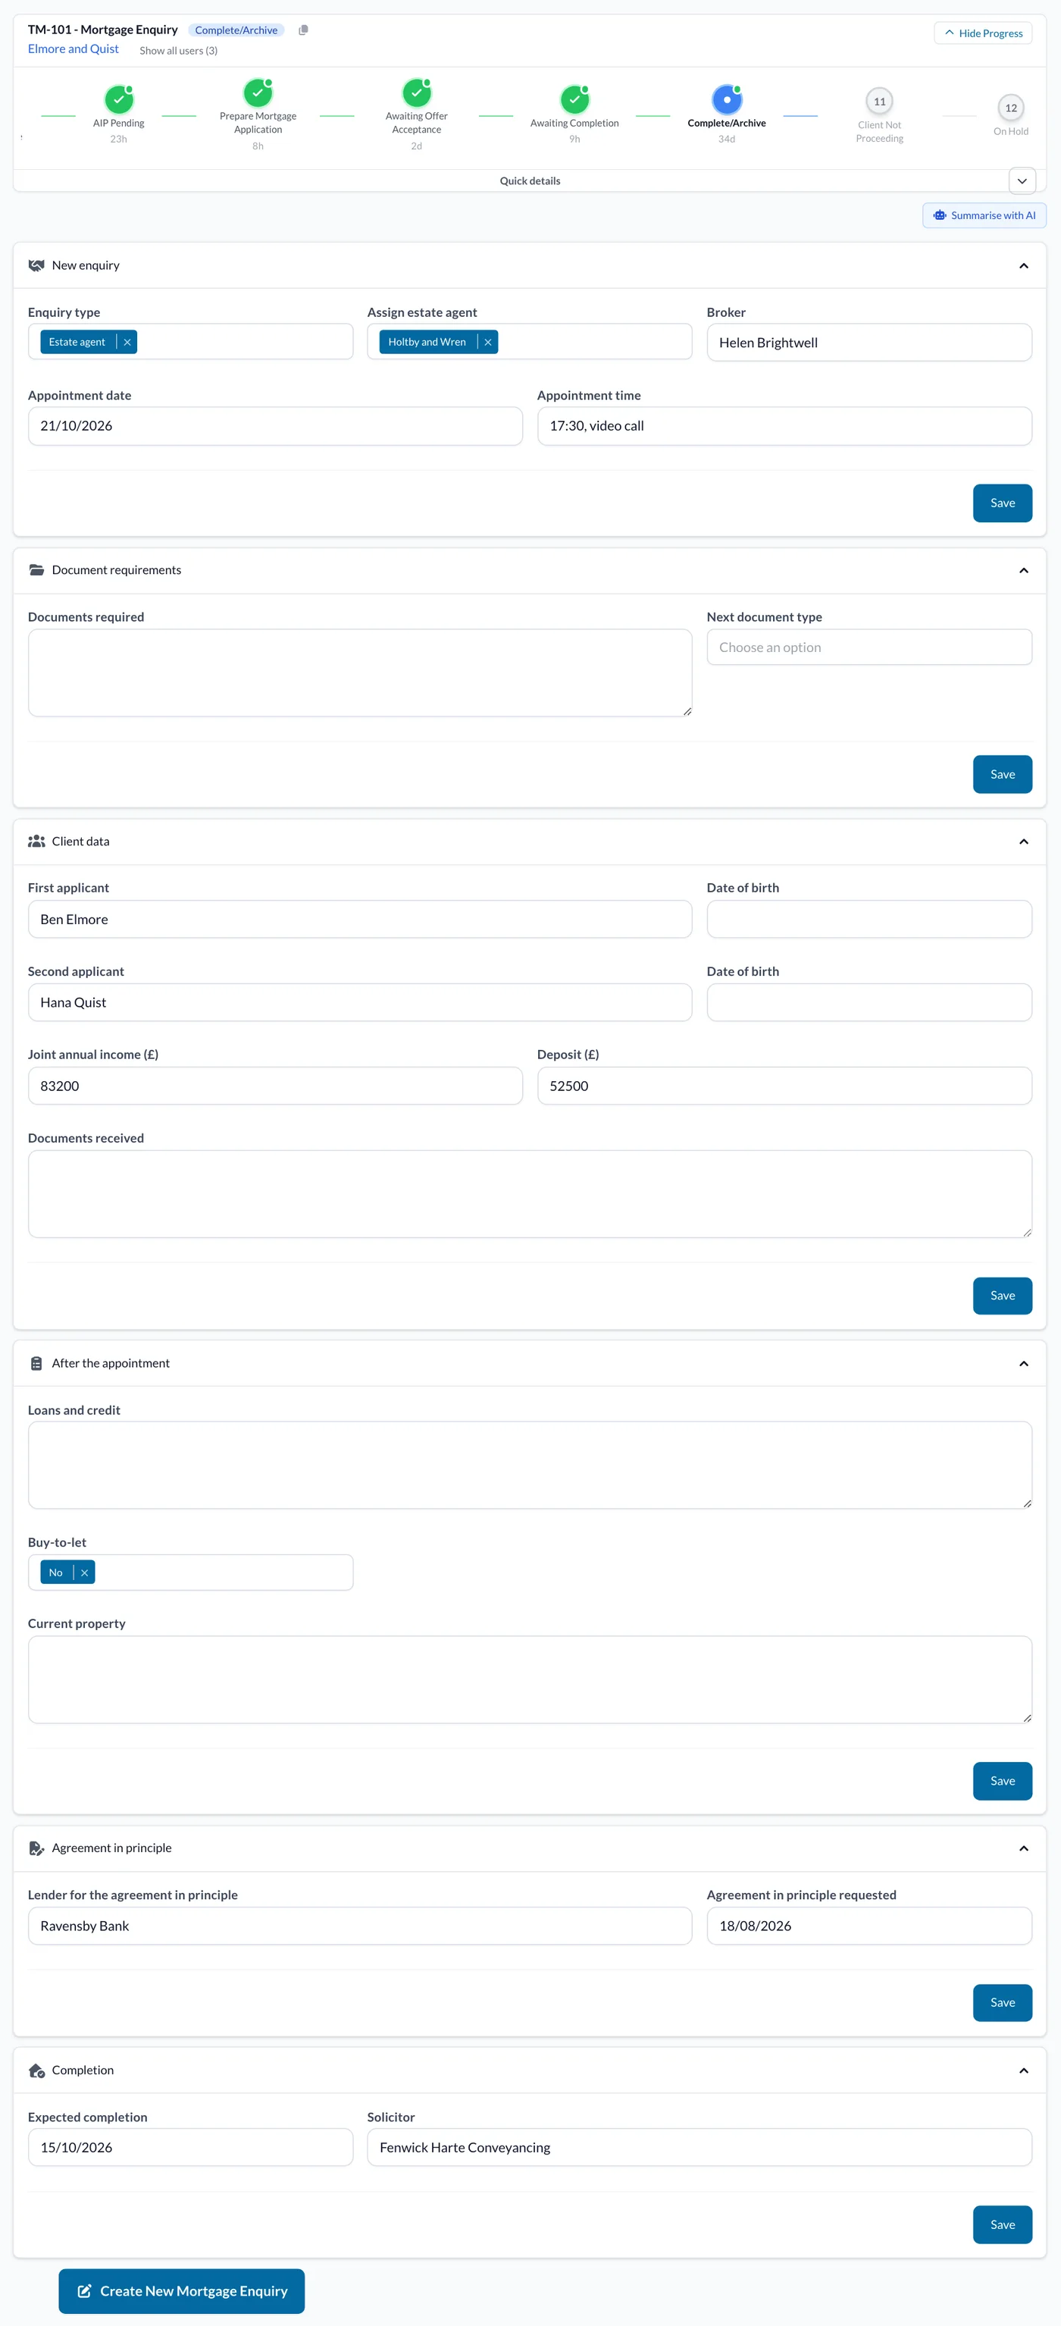Click the AIP Pending green check step
The width and height of the screenshot is (1061, 2326).
point(118,99)
